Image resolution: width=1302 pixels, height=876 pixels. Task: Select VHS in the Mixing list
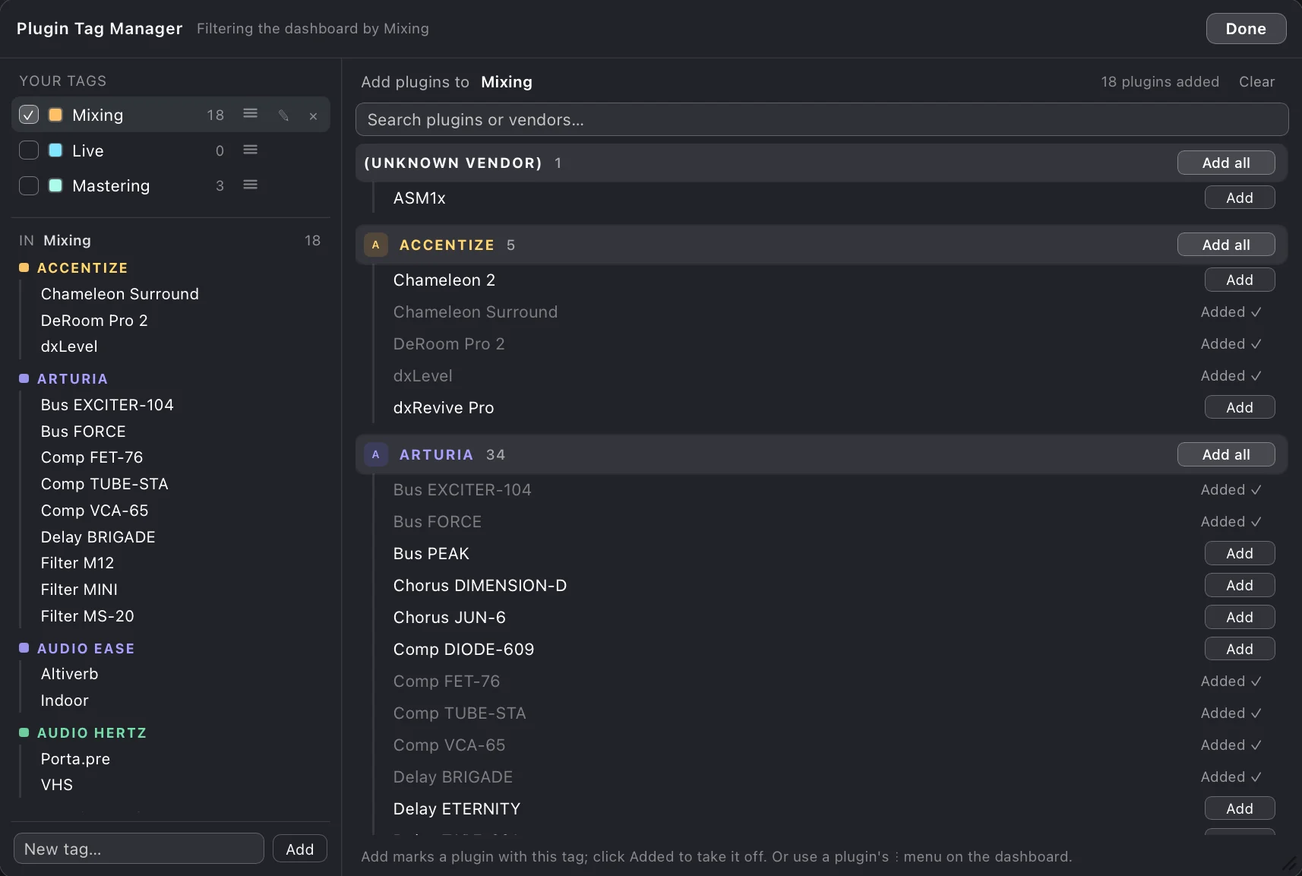pyautogui.click(x=57, y=785)
